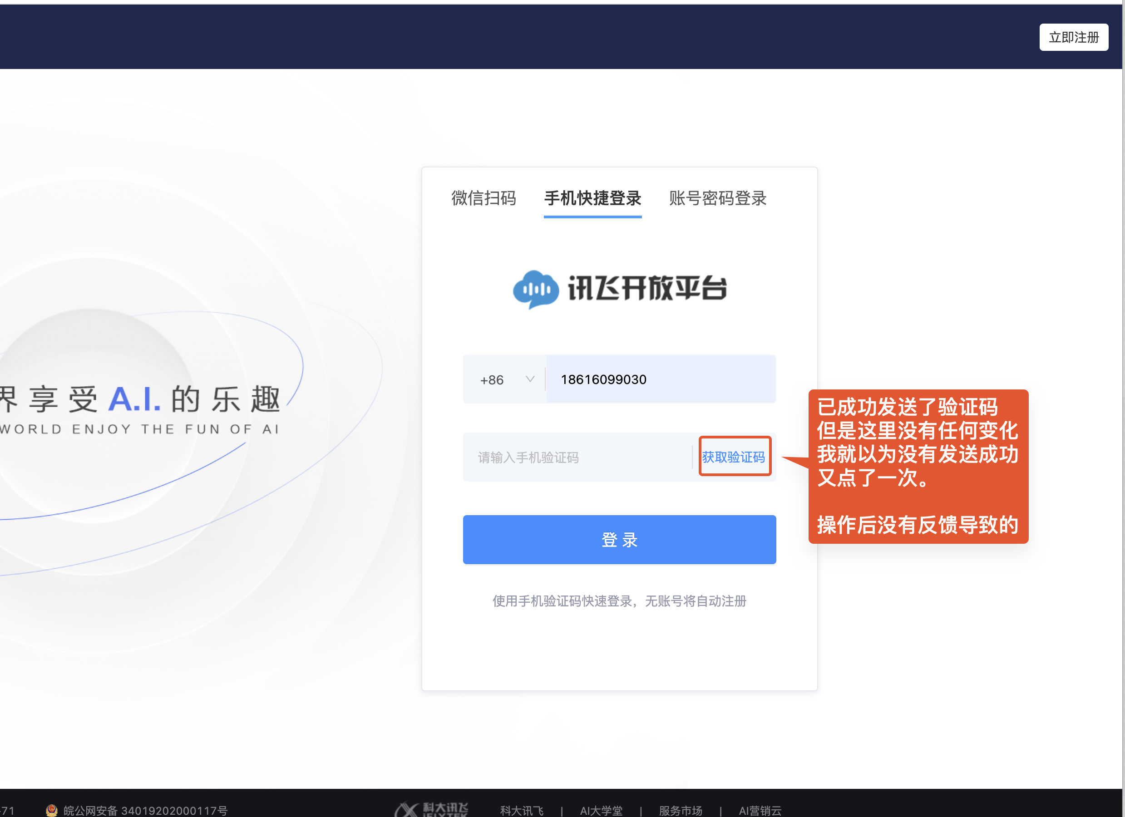
Task: Open the 服务市场 footer link
Action: [x=680, y=811]
